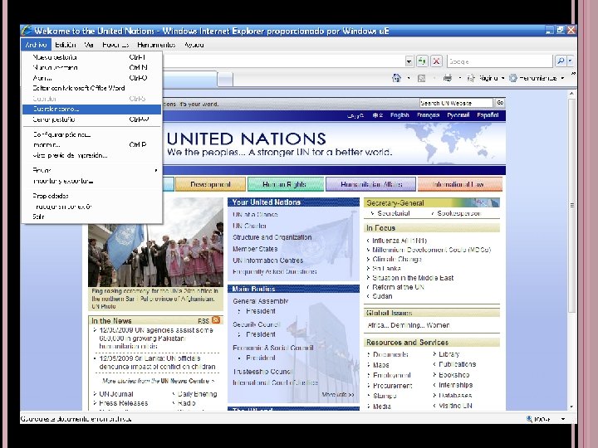The image size is (598, 448).
Task: Click the gray feeds icon in command bar
Action: [421, 79]
